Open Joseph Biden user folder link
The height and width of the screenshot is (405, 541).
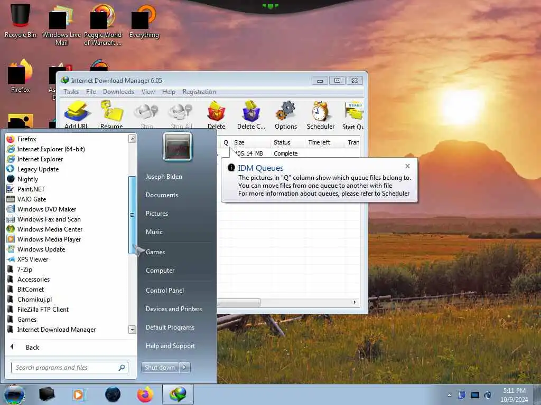click(164, 176)
